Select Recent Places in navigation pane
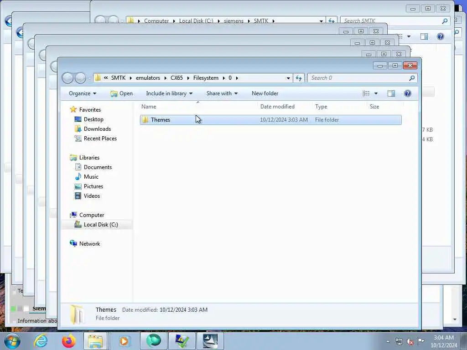Screen dimensions: 467x350 pyautogui.click(x=100, y=139)
